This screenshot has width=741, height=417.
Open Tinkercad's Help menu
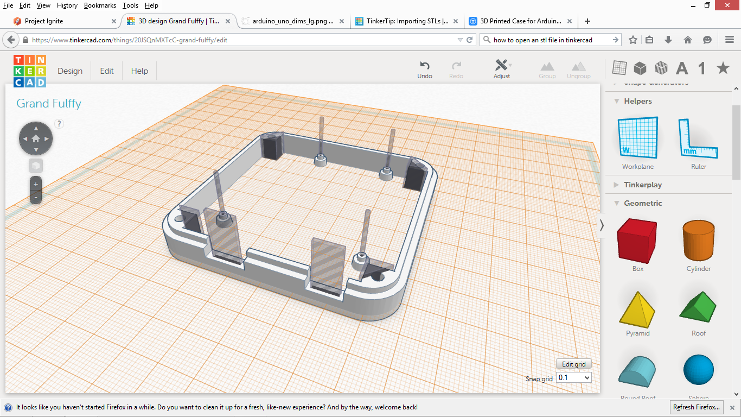click(x=139, y=71)
